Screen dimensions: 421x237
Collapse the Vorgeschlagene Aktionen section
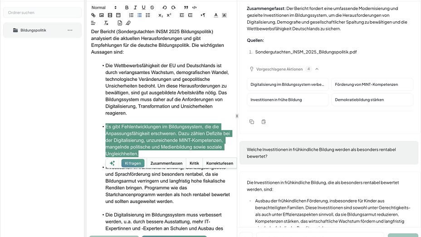pyautogui.click(x=317, y=69)
